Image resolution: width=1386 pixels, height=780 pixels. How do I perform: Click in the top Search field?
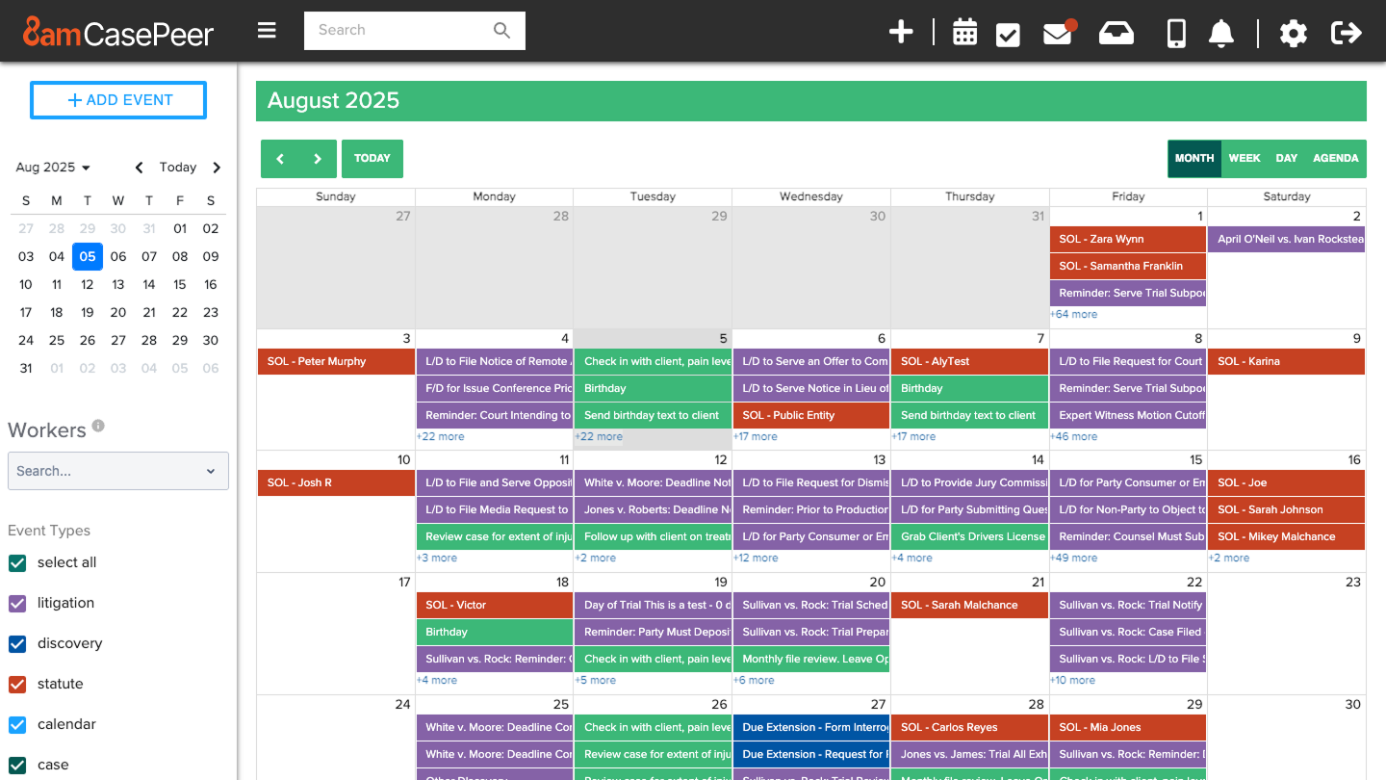point(398,31)
